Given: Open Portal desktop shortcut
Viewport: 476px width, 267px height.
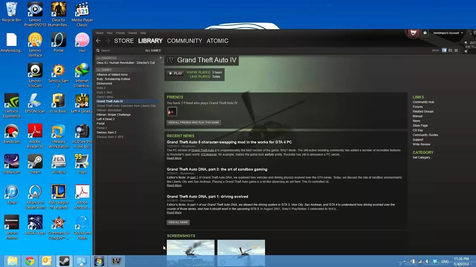Looking at the screenshot, I should pos(58,42).
